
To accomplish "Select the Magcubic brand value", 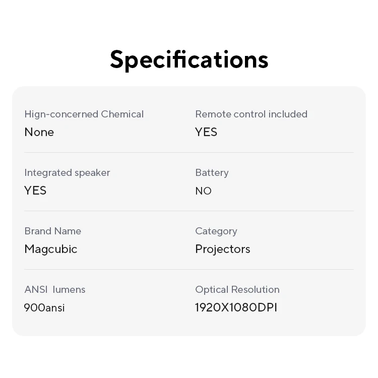I will (x=51, y=249).
